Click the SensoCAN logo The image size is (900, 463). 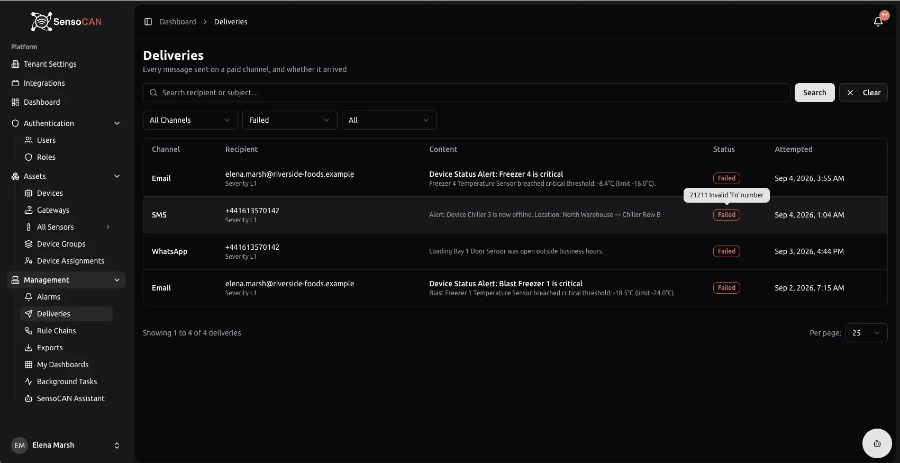tap(66, 22)
